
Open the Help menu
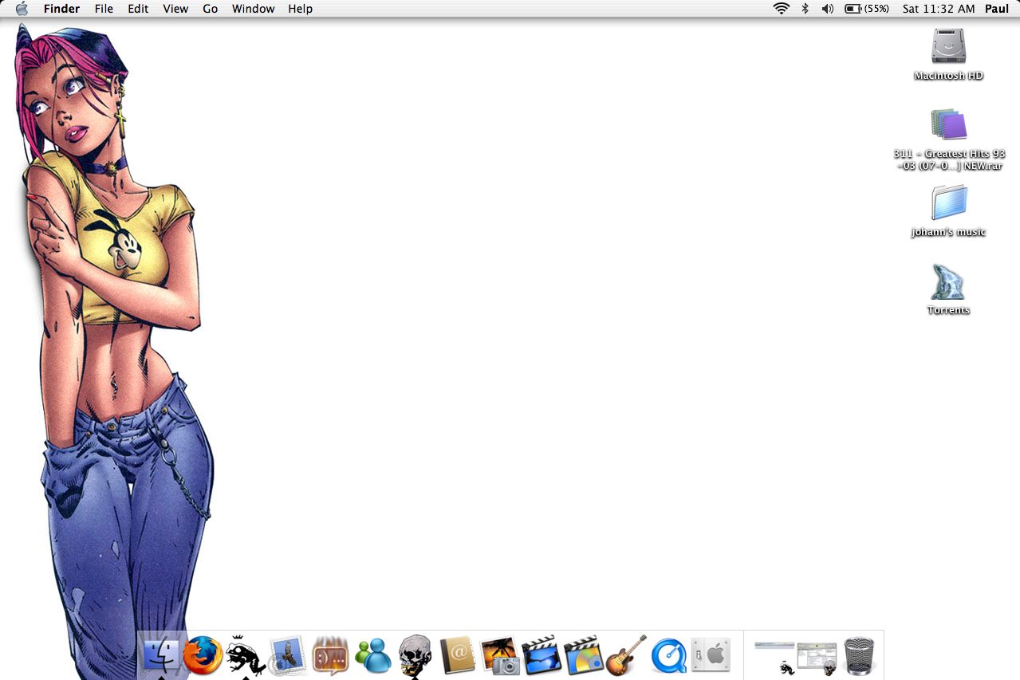tap(301, 9)
